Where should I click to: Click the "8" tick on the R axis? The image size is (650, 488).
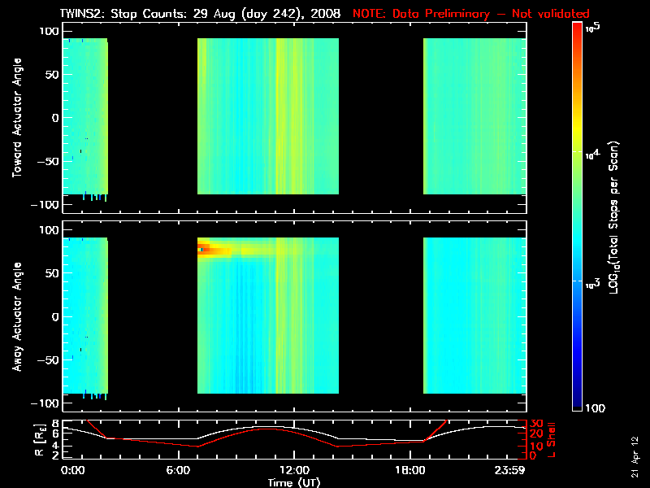pos(54,424)
